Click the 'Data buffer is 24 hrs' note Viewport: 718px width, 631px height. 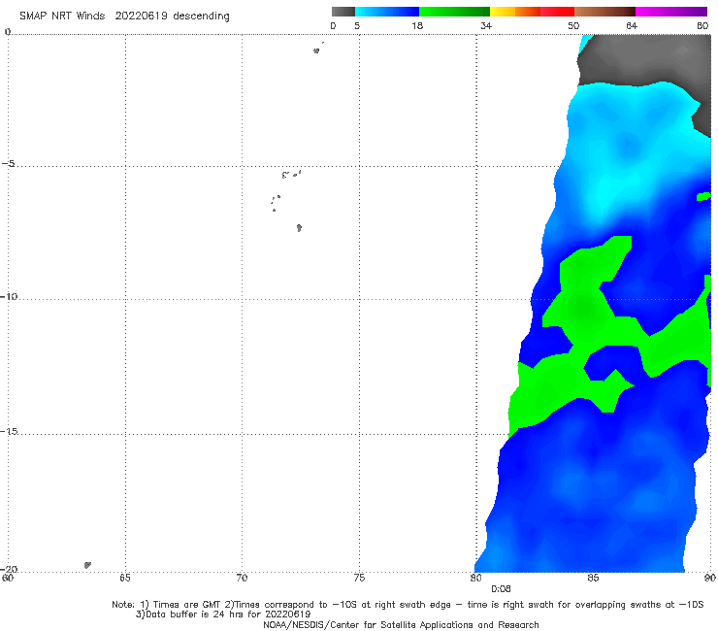click(x=223, y=614)
